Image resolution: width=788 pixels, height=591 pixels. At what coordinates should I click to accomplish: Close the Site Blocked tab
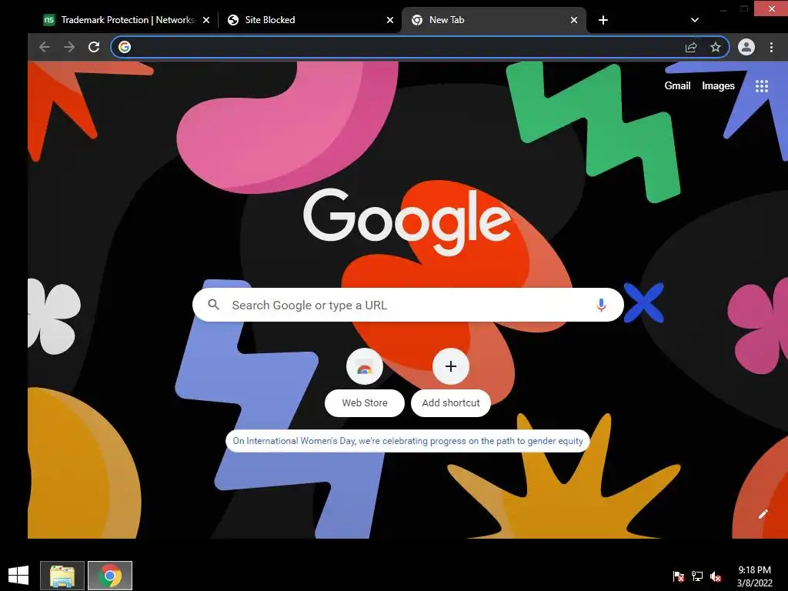pos(390,20)
